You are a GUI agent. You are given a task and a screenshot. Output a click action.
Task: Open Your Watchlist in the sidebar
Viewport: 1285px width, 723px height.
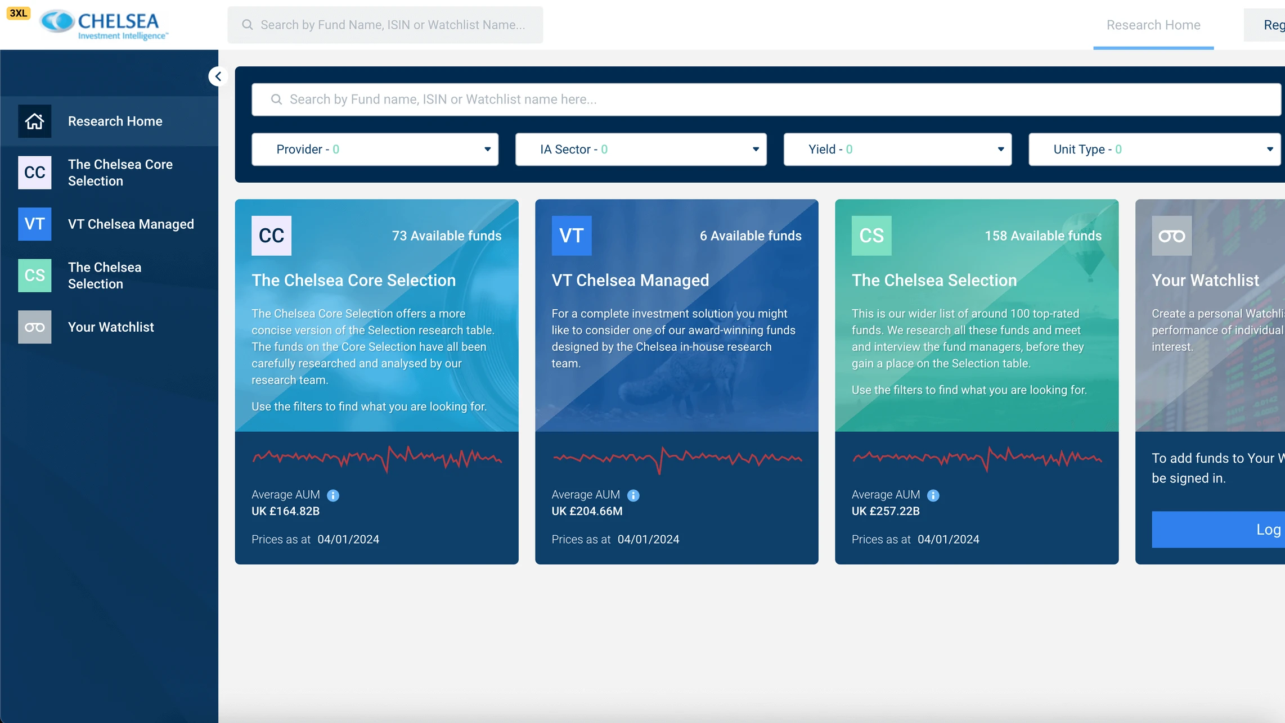(109, 327)
